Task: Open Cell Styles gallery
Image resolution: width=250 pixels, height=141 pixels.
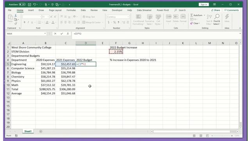Action: (x=158, y=20)
